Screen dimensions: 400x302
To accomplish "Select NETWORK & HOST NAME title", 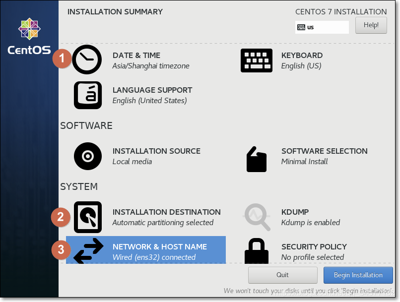I will (160, 246).
